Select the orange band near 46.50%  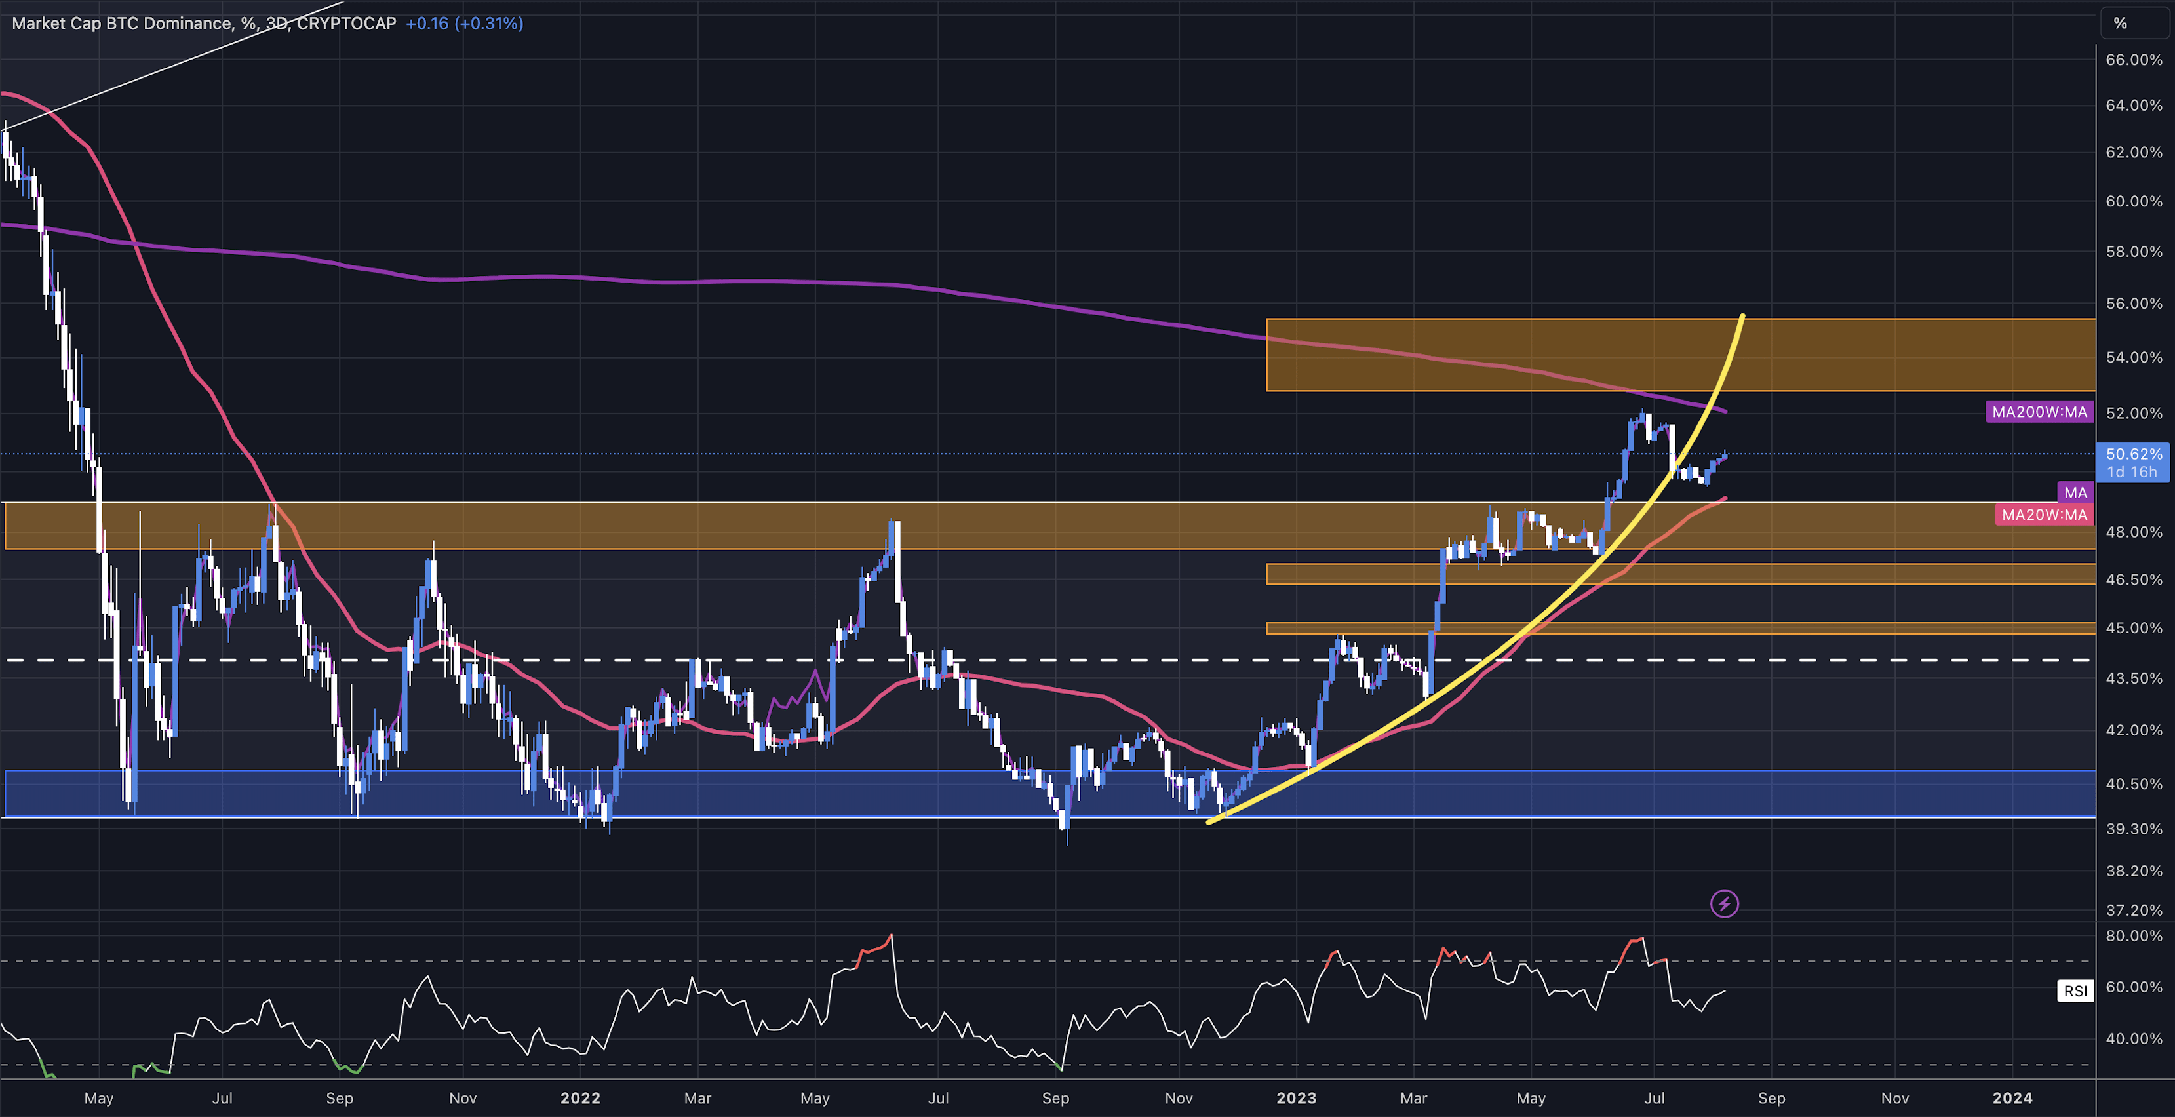point(1858,574)
